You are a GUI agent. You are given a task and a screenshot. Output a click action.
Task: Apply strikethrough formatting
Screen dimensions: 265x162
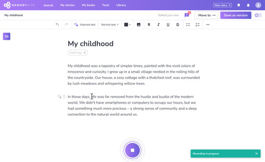178,25
